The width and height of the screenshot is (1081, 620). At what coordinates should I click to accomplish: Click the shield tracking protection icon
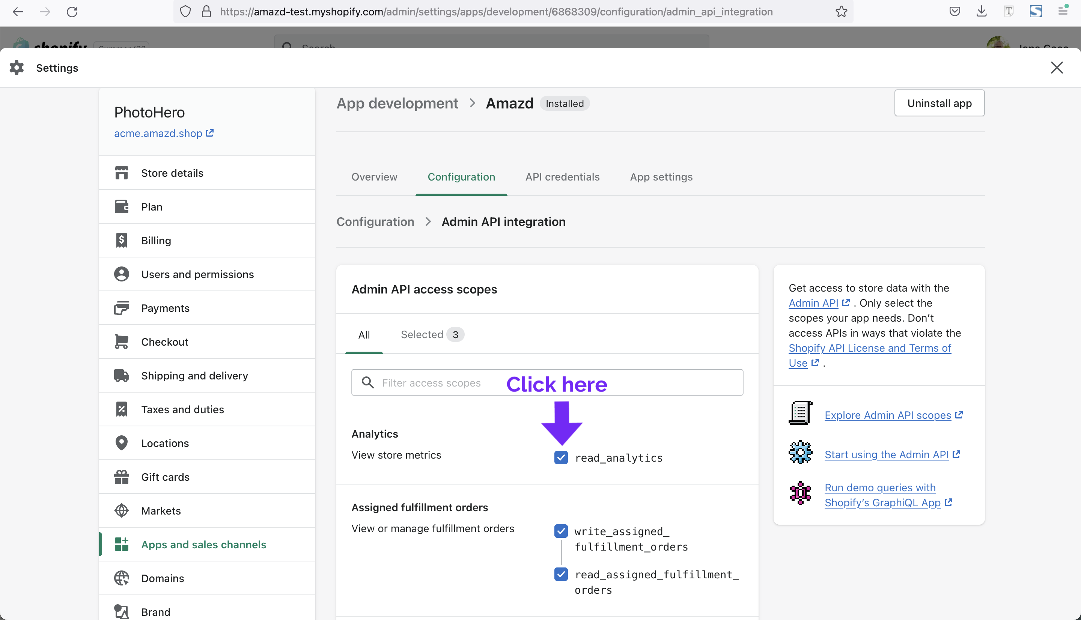click(x=185, y=12)
